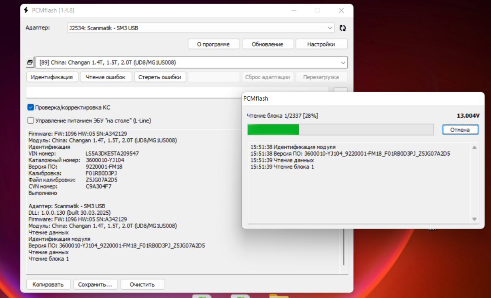Click the main log vertical scrollbar

coord(344,247)
